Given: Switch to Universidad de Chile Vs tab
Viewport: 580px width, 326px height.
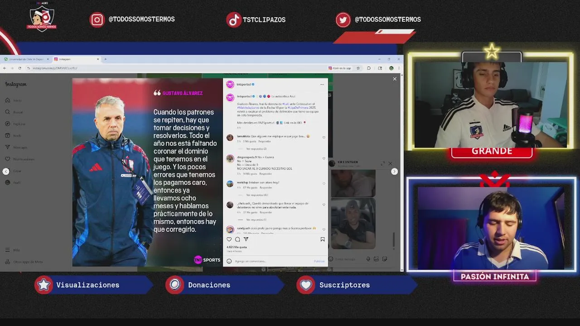Looking at the screenshot, I should click(26, 59).
